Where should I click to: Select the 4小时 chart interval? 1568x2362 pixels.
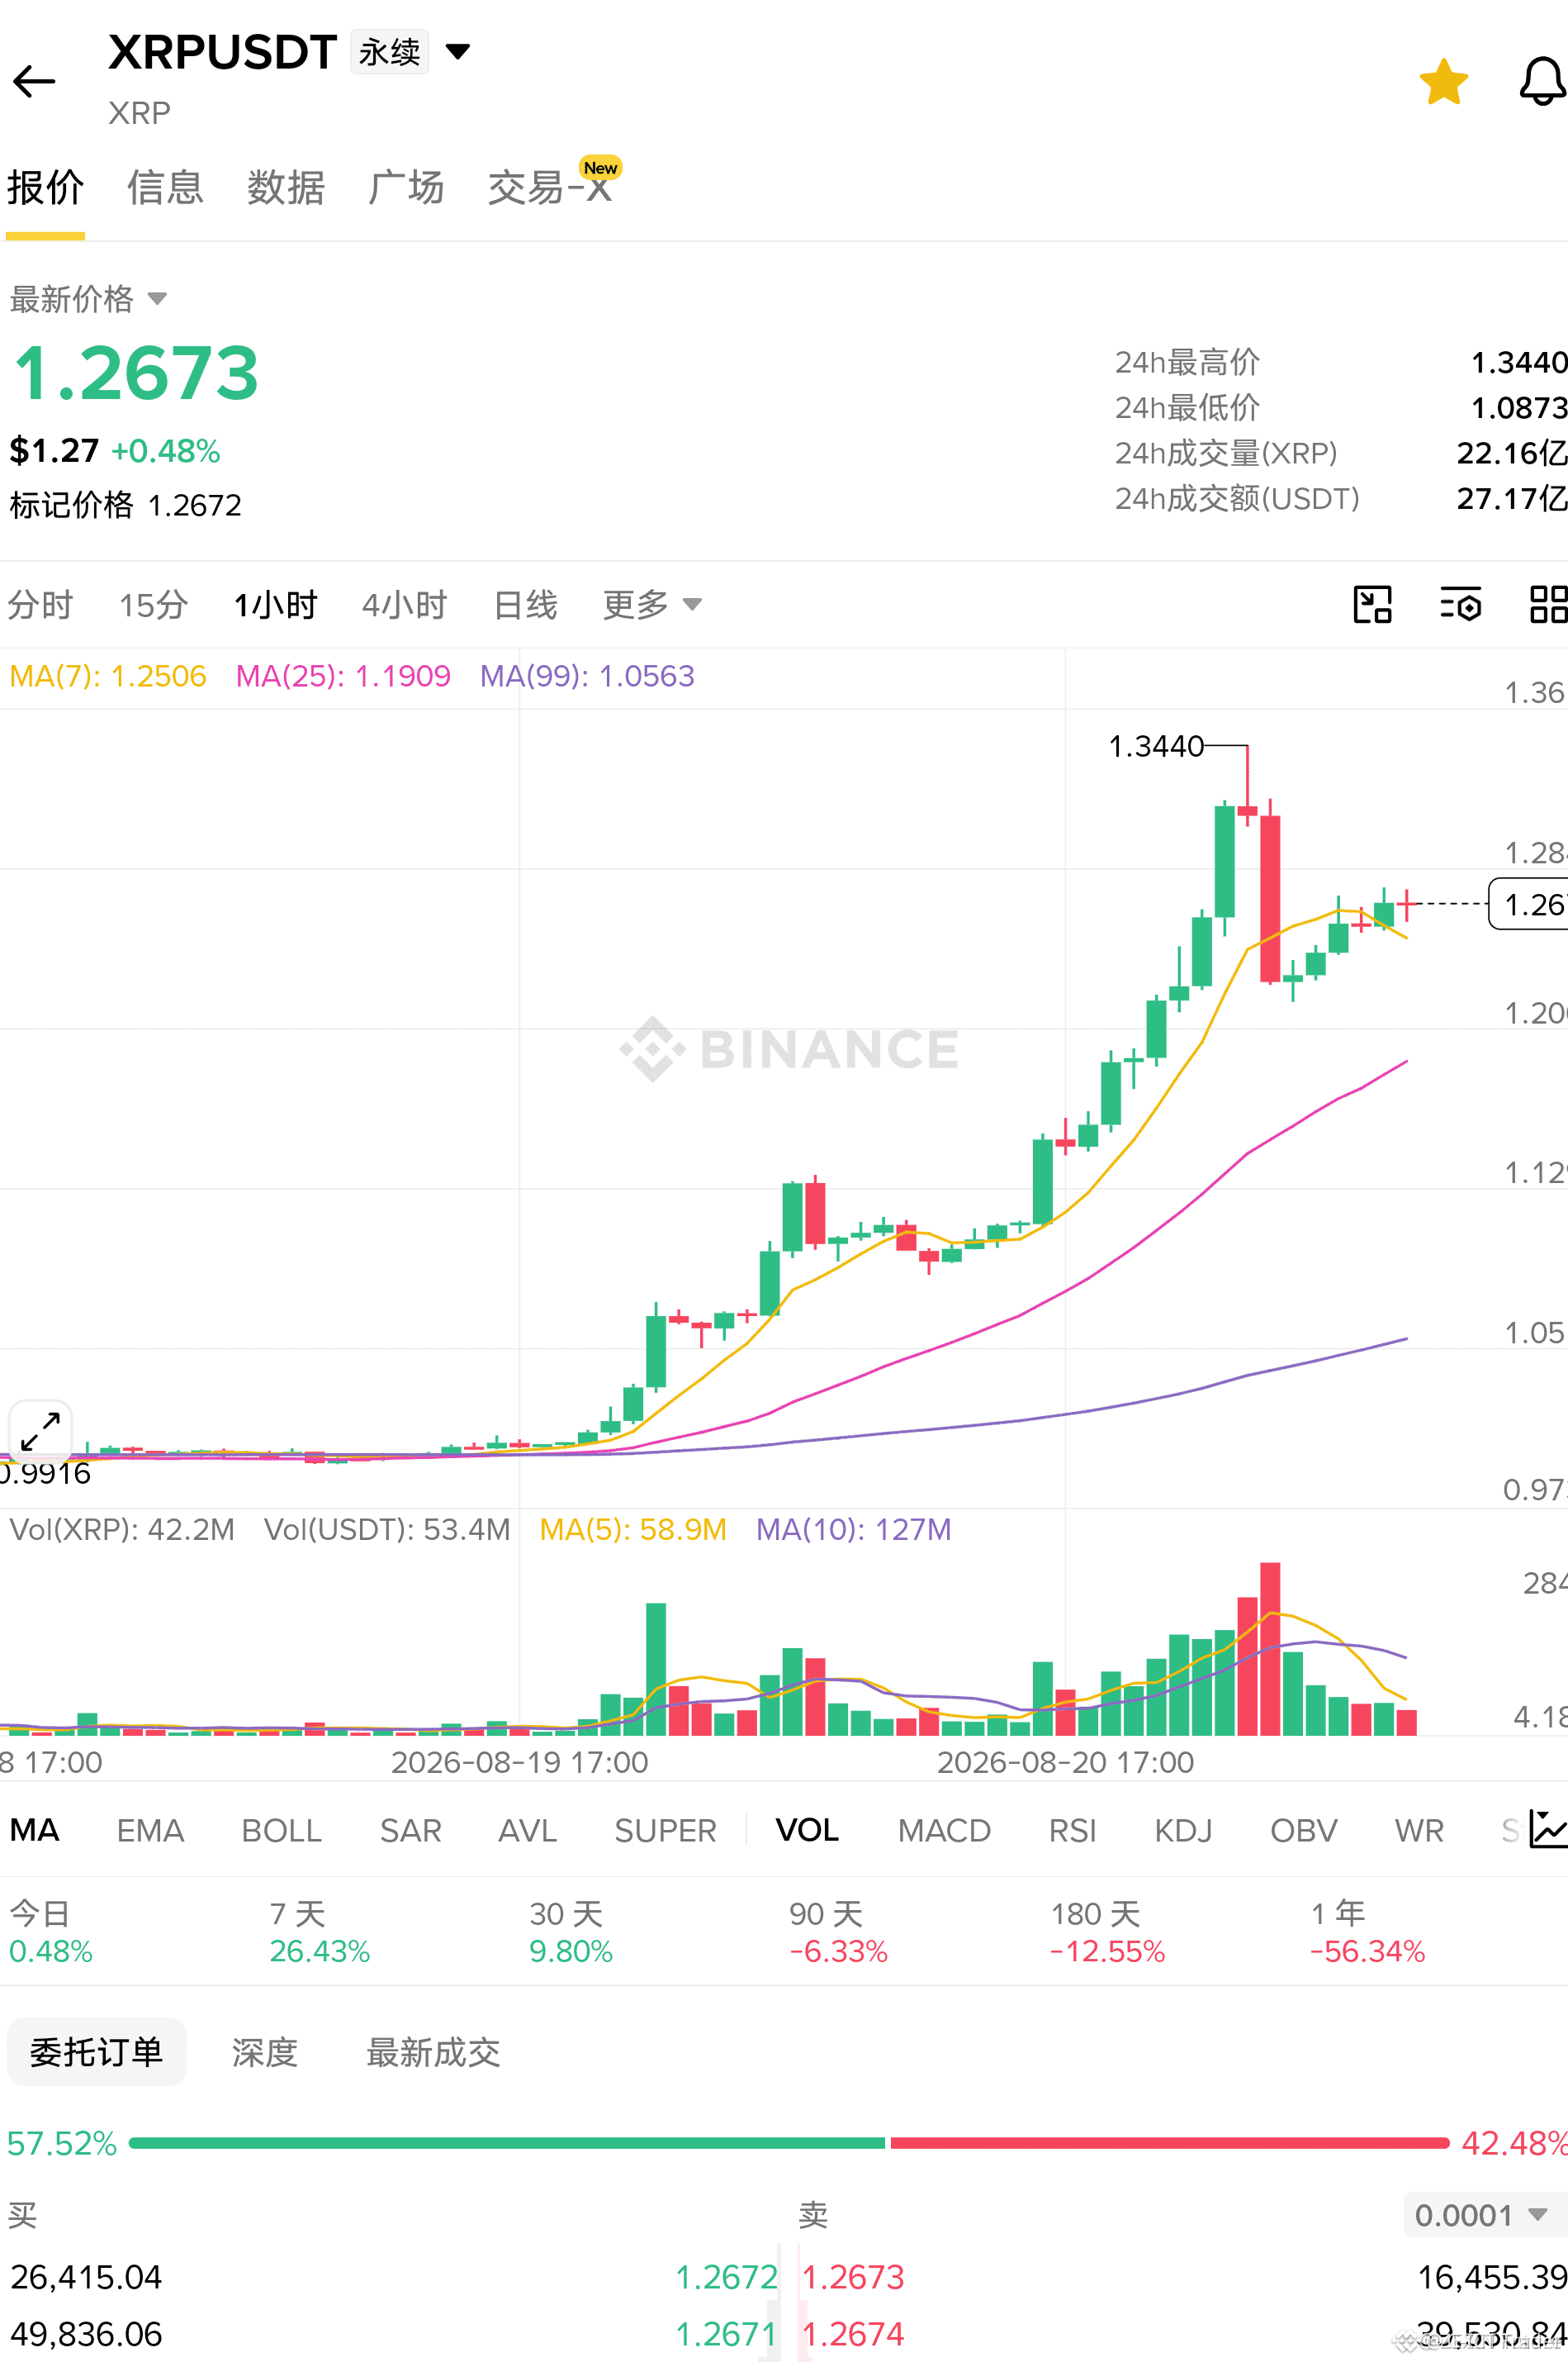(x=404, y=604)
